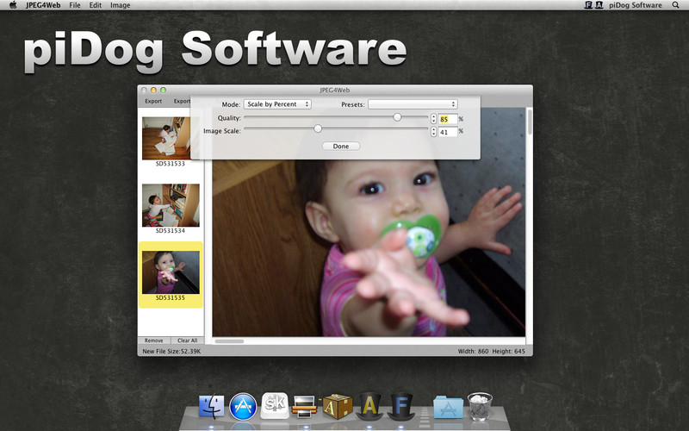Screen dimensions: 689x431
Task: Click the Image Scale slider handle
Action: point(318,128)
